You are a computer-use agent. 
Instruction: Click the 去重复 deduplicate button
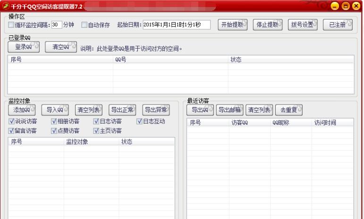tap(289, 110)
